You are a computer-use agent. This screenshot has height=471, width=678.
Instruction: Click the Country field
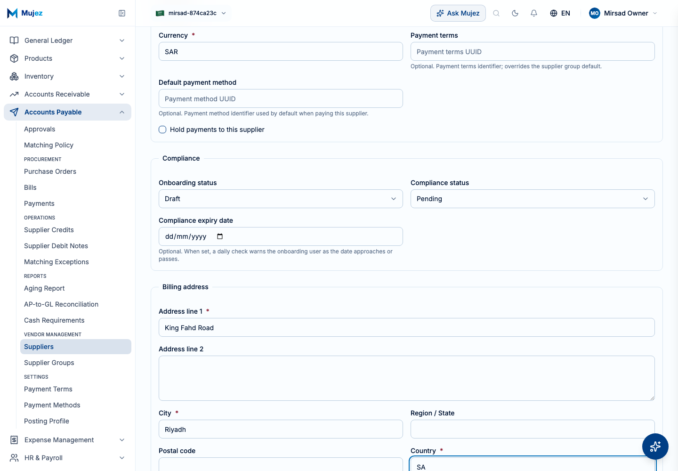click(x=533, y=464)
